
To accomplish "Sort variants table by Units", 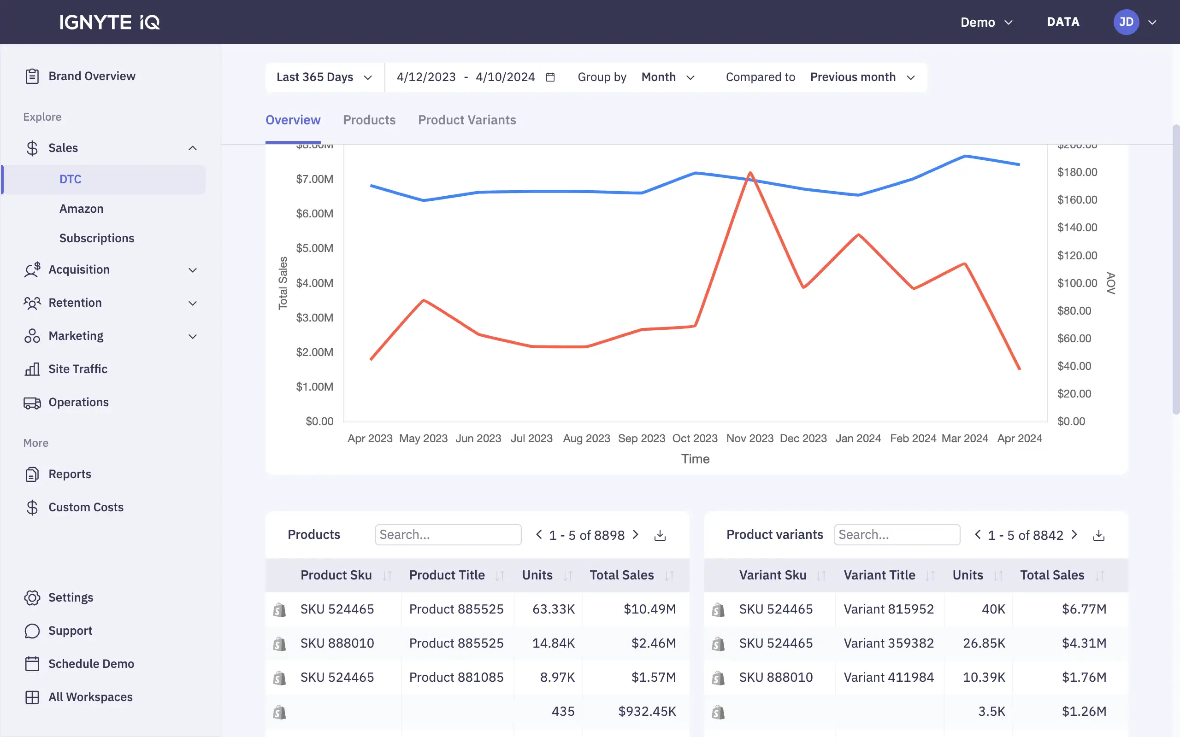I will (998, 576).
